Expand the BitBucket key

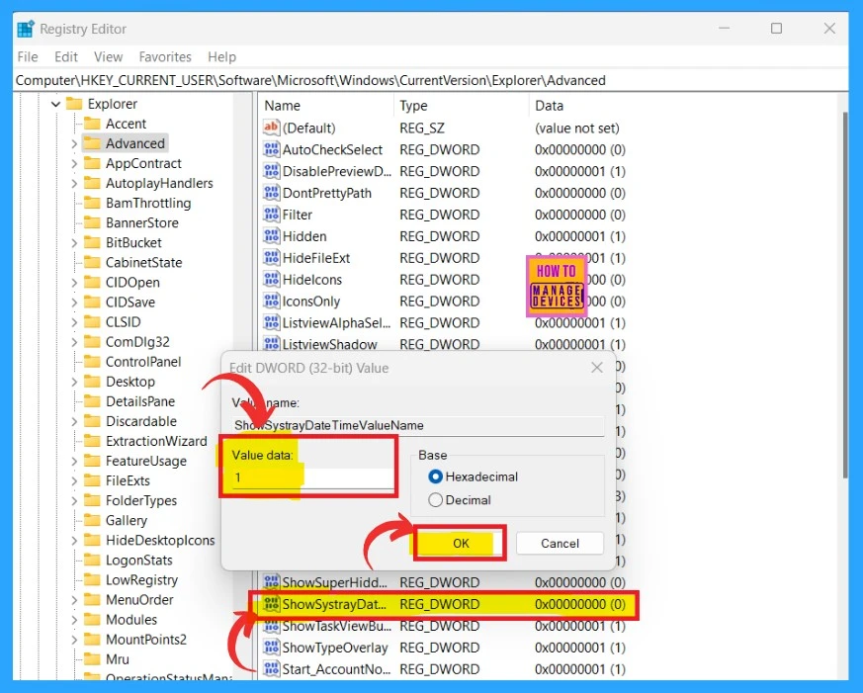click(x=74, y=243)
